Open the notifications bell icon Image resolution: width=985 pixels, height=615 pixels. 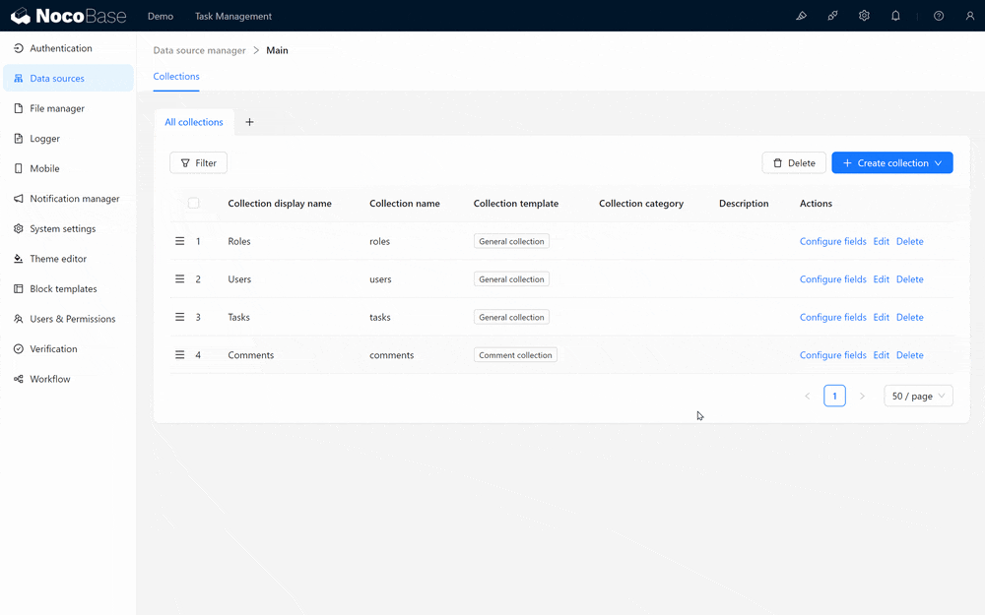coord(895,16)
